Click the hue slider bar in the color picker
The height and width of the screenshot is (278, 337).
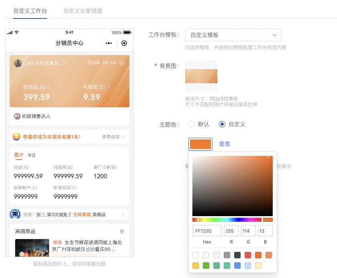tap(227, 219)
